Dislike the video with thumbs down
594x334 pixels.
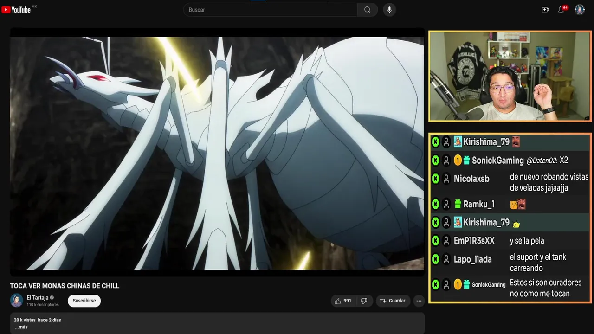pos(364,301)
